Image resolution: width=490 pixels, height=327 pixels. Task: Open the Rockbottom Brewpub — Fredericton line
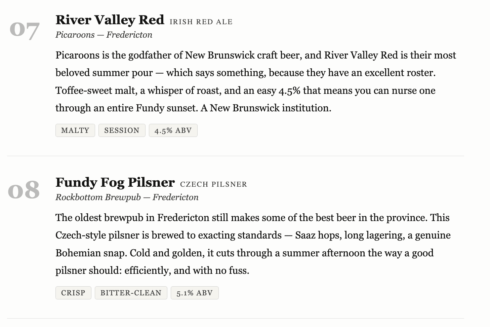click(127, 197)
